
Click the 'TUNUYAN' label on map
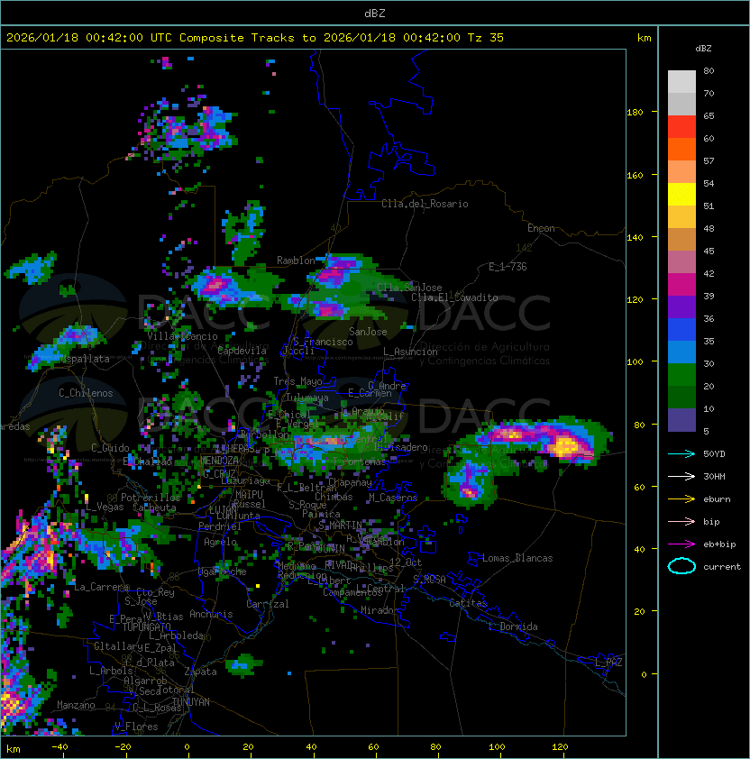191,702
